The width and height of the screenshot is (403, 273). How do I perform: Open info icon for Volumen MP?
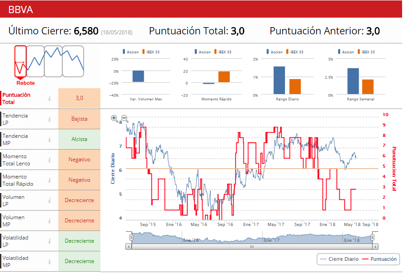(x=49, y=221)
